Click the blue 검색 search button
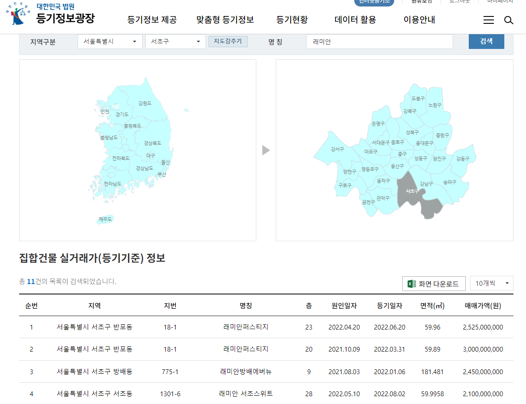The height and width of the screenshot is (404, 526). [487, 42]
